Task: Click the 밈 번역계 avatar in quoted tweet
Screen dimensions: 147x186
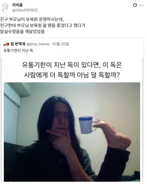Action: tap(6, 44)
